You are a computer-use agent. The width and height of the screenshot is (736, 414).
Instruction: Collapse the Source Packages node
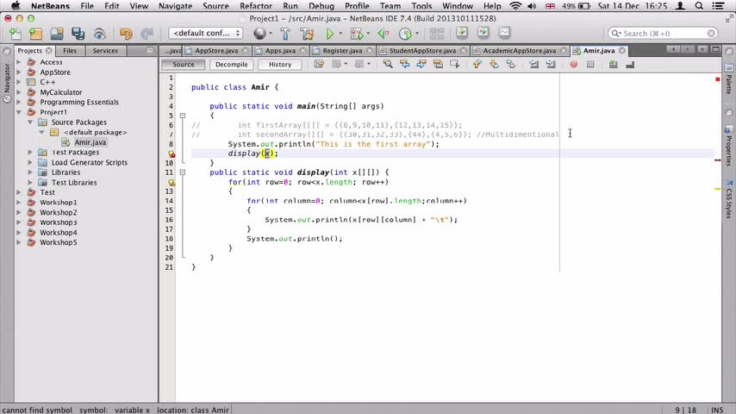[30, 122]
